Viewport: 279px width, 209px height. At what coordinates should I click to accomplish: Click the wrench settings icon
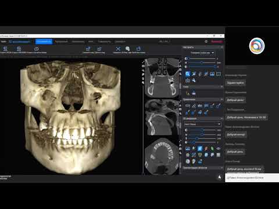coord(194,80)
